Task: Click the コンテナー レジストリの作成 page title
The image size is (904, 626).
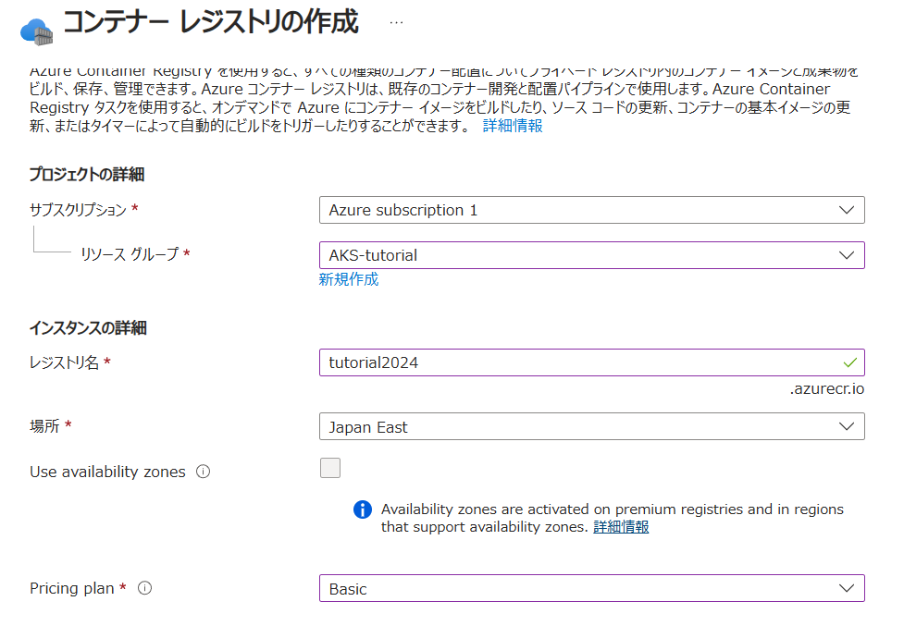Action: (x=211, y=22)
